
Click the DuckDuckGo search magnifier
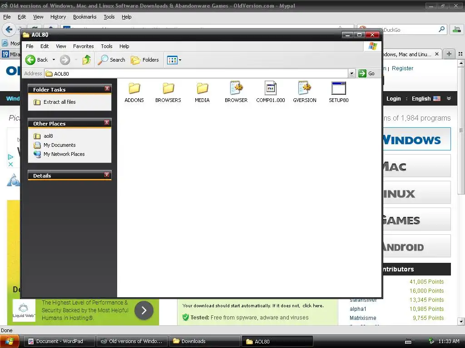tap(441, 29)
